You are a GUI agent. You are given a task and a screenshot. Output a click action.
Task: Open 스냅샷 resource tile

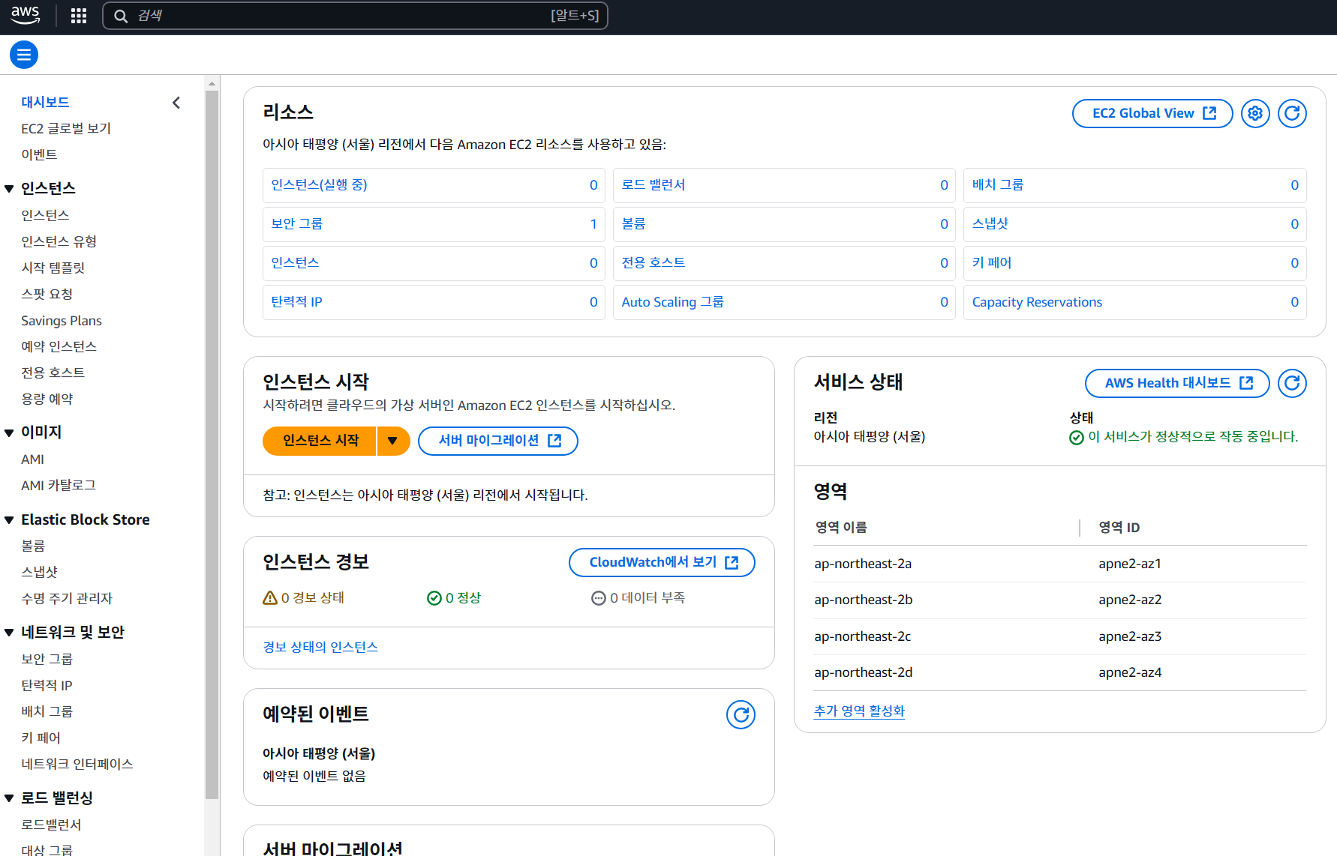(x=1134, y=224)
